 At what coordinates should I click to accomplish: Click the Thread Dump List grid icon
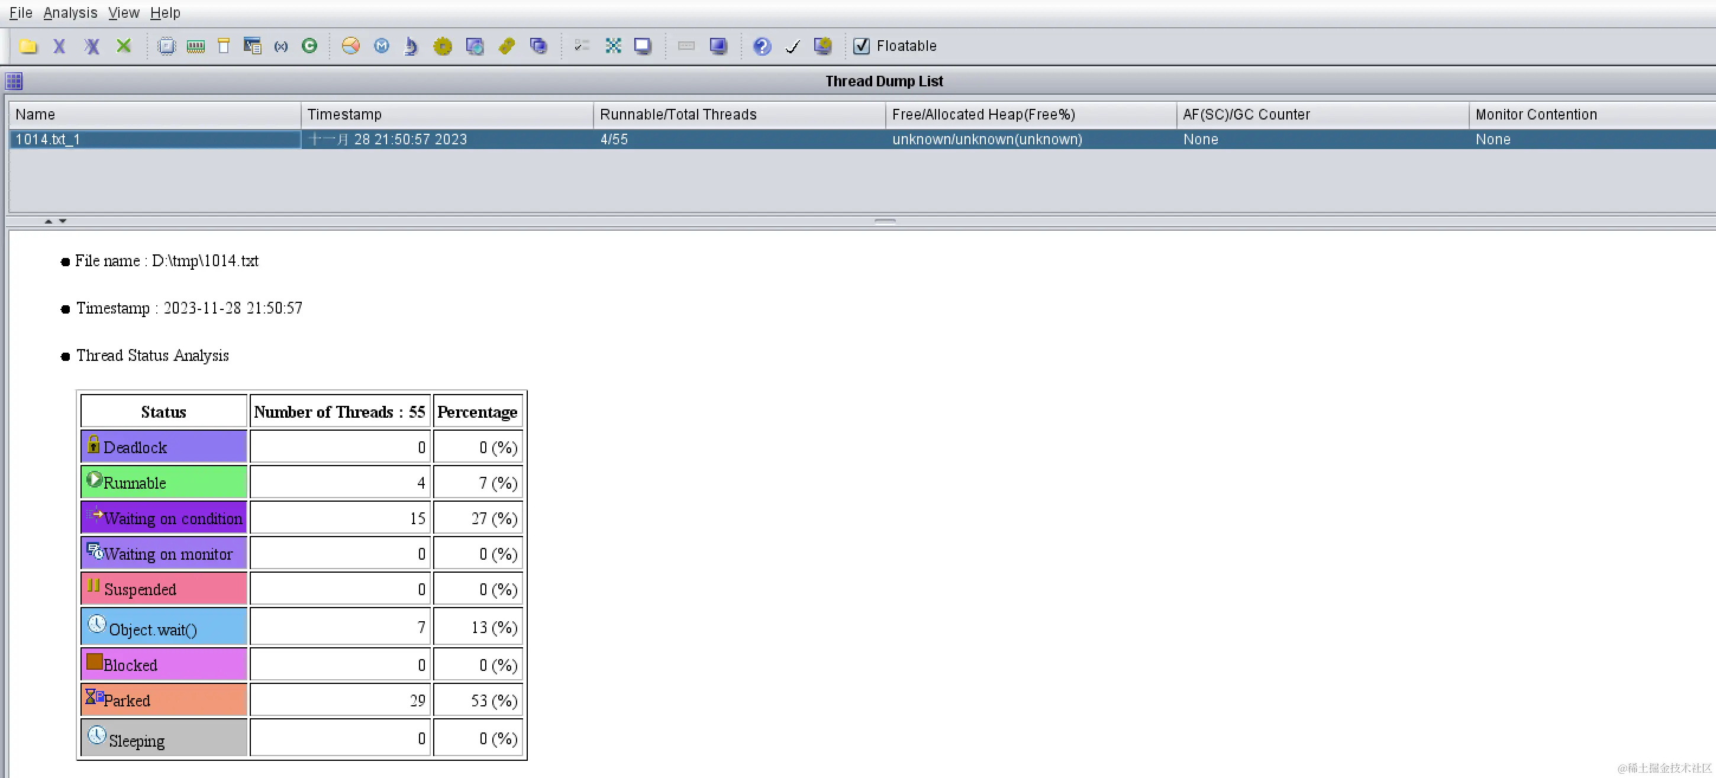pyautogui.click(x=14, y=81)
